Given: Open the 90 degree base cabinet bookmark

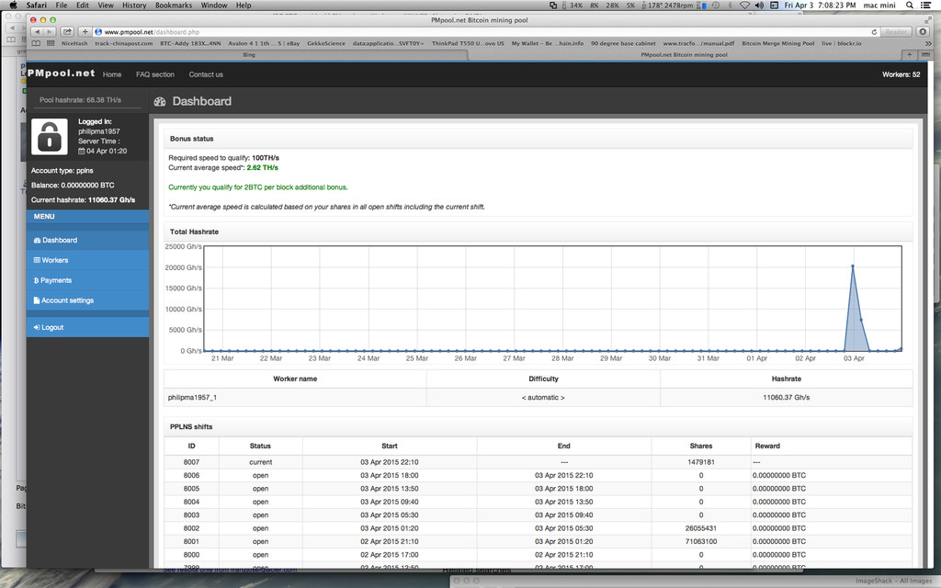Looking at the screenshot, I should coord(623,43).
